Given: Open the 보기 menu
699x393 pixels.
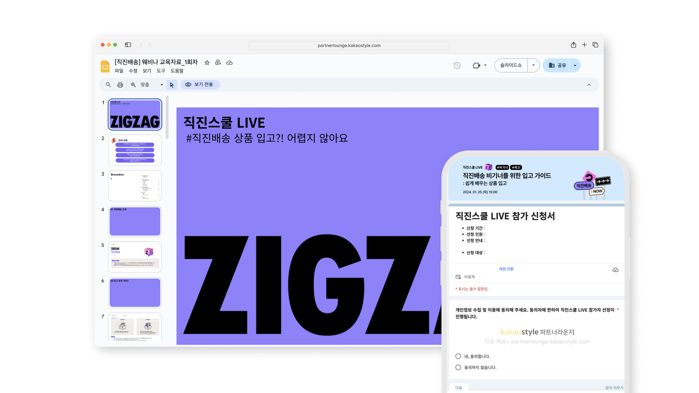Looking at the screenshot, I should tap(147, 71).
